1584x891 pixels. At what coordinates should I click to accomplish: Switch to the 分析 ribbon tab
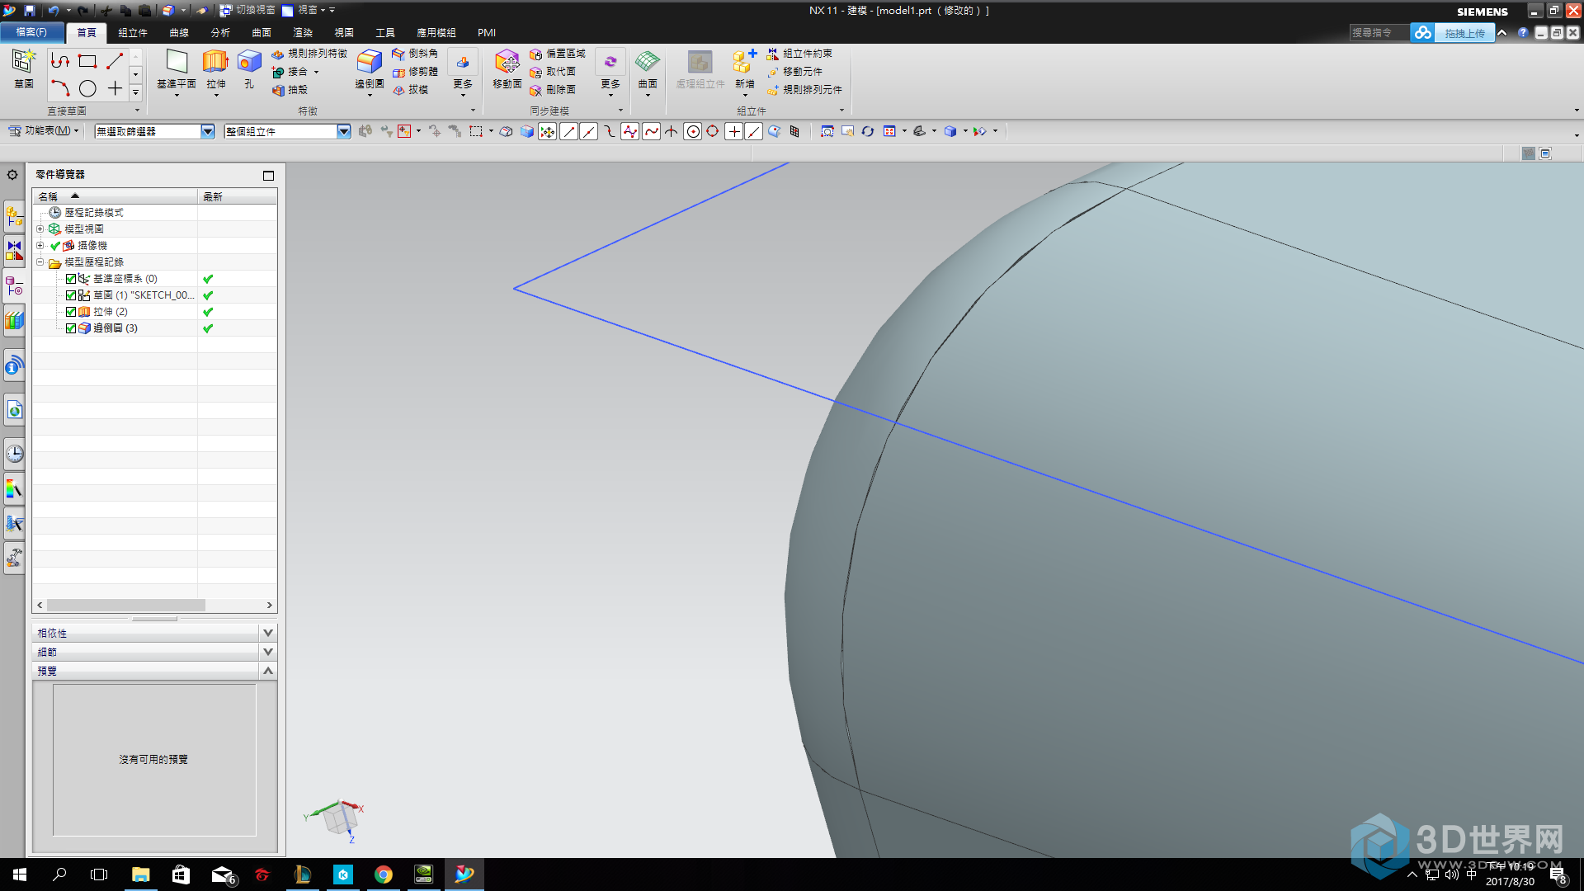pyautogui.click(x=220, y=33)
